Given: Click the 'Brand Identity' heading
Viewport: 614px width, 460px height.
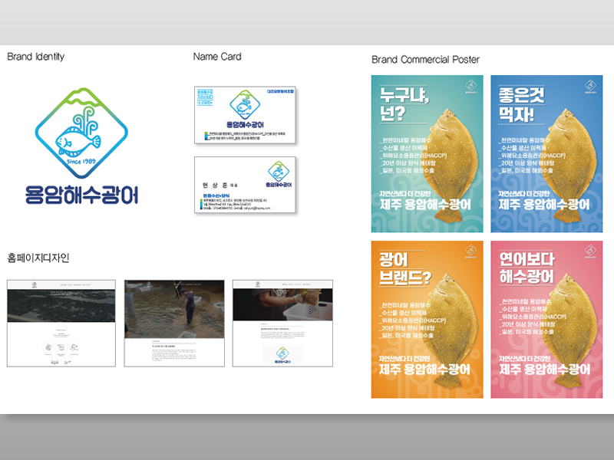Looking at the screenshot, I should pyautogui.click(x=36, y=57).
